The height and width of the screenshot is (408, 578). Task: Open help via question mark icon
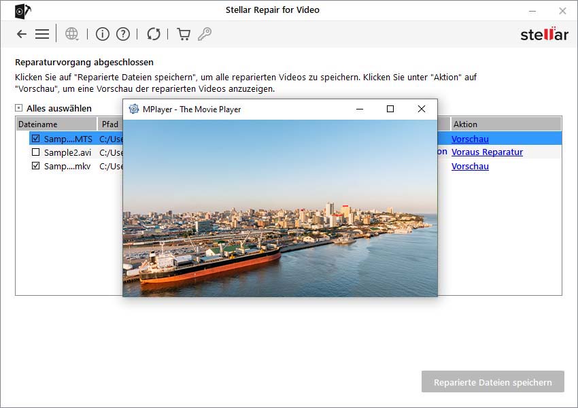pyautogui.click(x=122, y=34)
